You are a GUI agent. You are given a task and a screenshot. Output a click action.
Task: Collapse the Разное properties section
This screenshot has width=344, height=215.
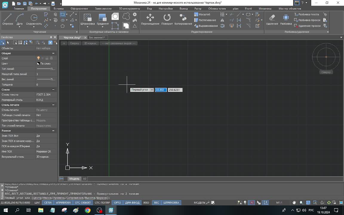click(53, 130)
